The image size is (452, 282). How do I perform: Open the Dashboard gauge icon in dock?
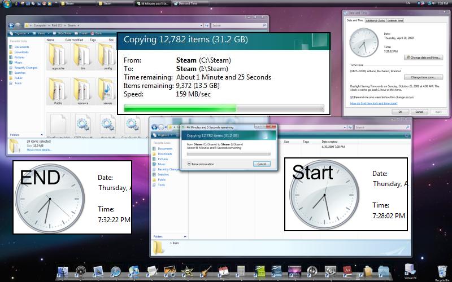click(80, 271)
